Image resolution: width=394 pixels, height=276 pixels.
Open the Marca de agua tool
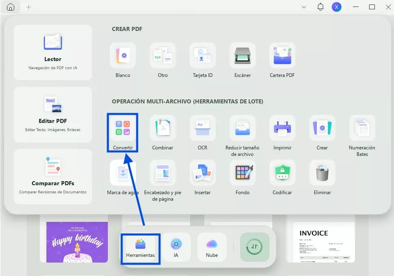click(x=123, y=177)
